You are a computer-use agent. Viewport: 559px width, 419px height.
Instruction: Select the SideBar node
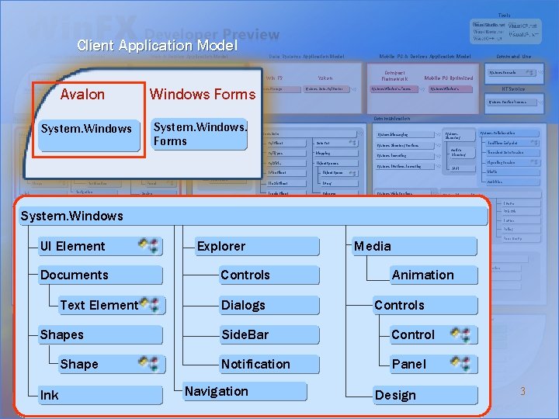click(x=269, y=334)
